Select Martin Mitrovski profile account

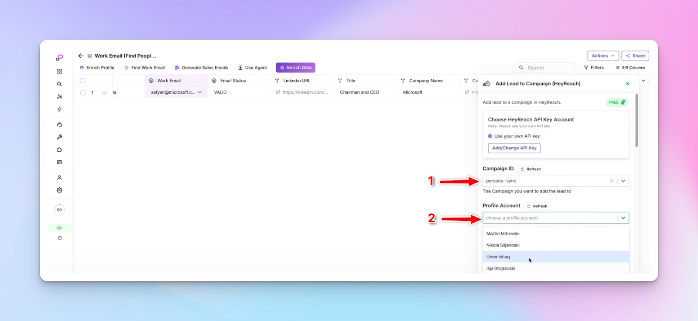(556, 233)
